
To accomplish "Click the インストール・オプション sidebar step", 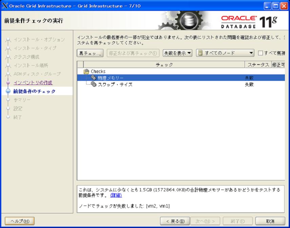I will click(39, 39).
